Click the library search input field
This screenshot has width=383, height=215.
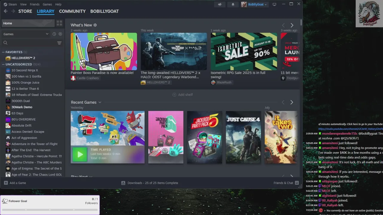pos(32,43)
